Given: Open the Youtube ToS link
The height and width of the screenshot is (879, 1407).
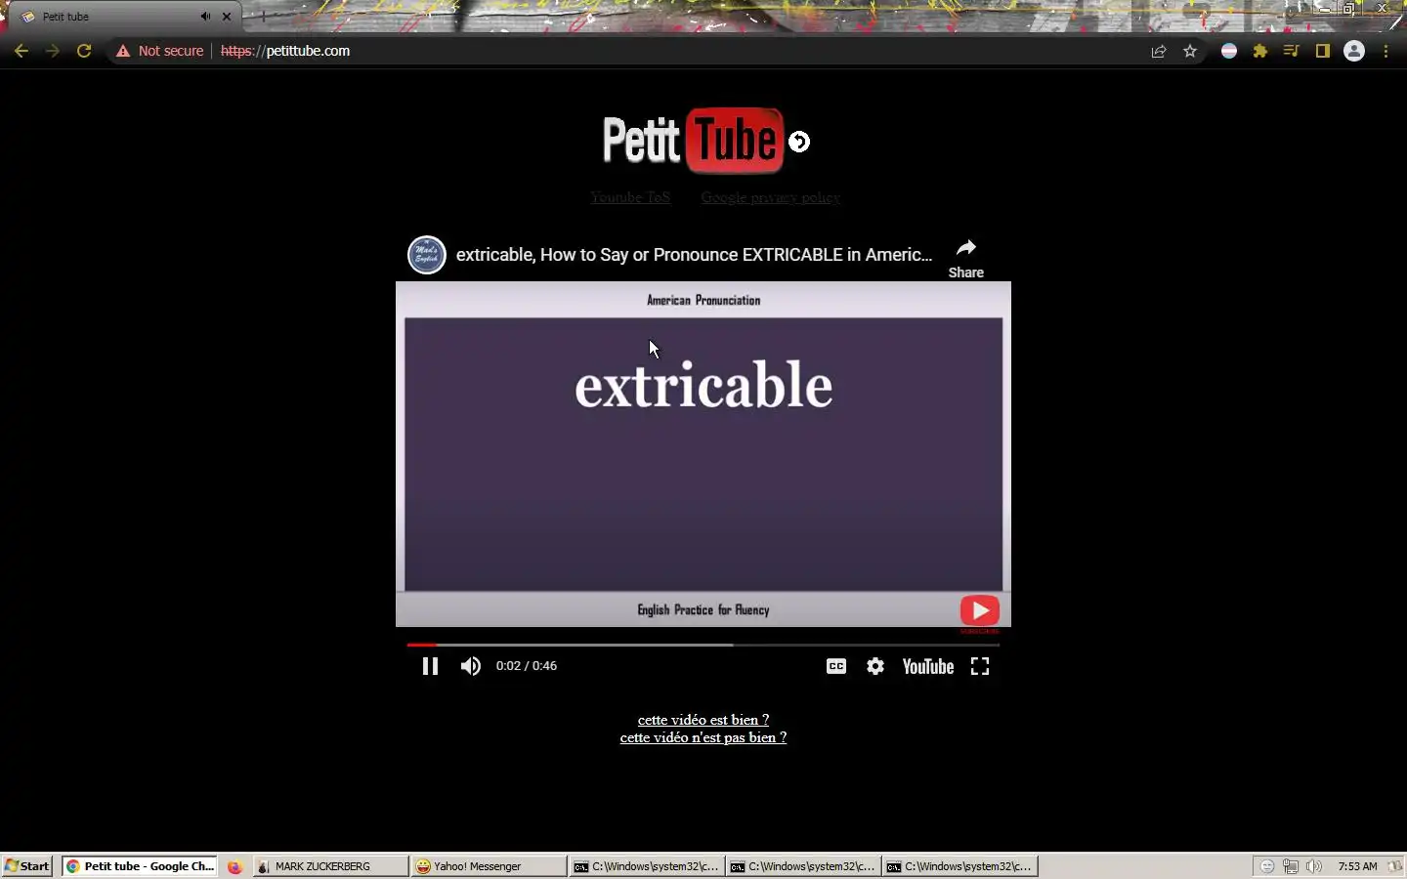Looking at the screenshot, I should (x=630, y=197).
